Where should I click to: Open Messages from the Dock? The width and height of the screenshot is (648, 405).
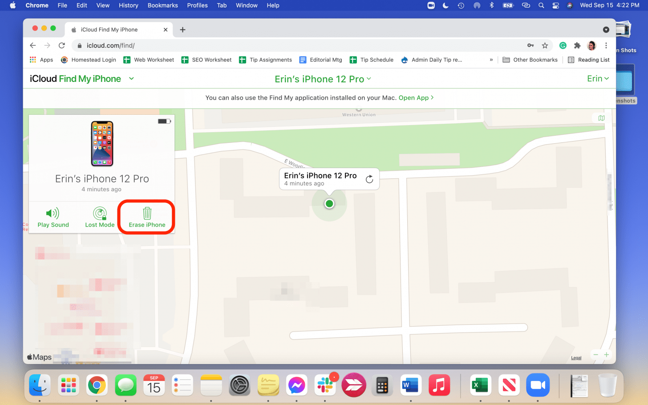click(126, 385)
